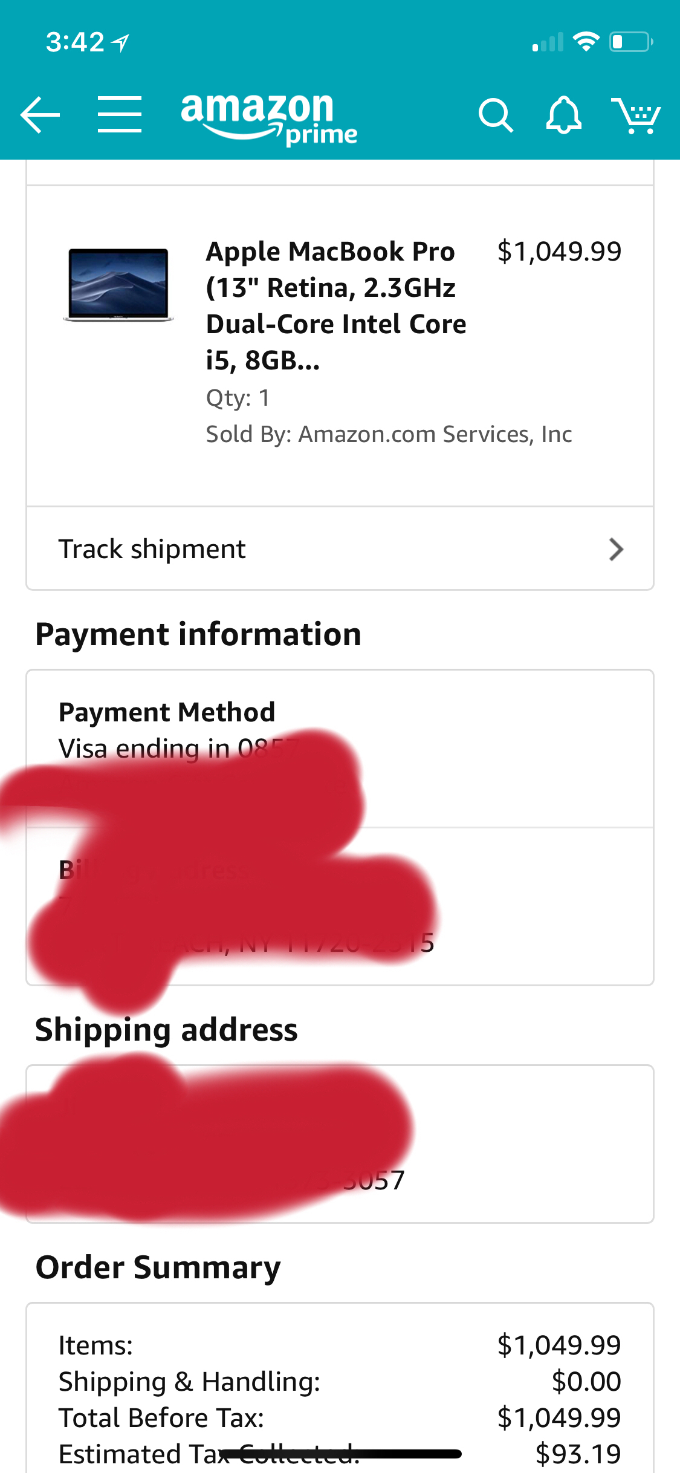Tap the 3:42 clock in the status bar
The height and width of the screenshot is (1473, 680).
[75, 42]
